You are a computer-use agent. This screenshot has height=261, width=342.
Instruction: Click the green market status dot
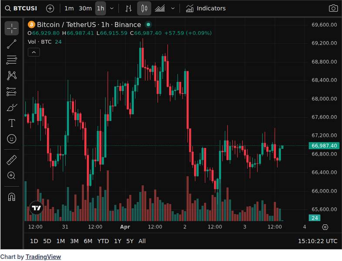click(x=148, y=25)
